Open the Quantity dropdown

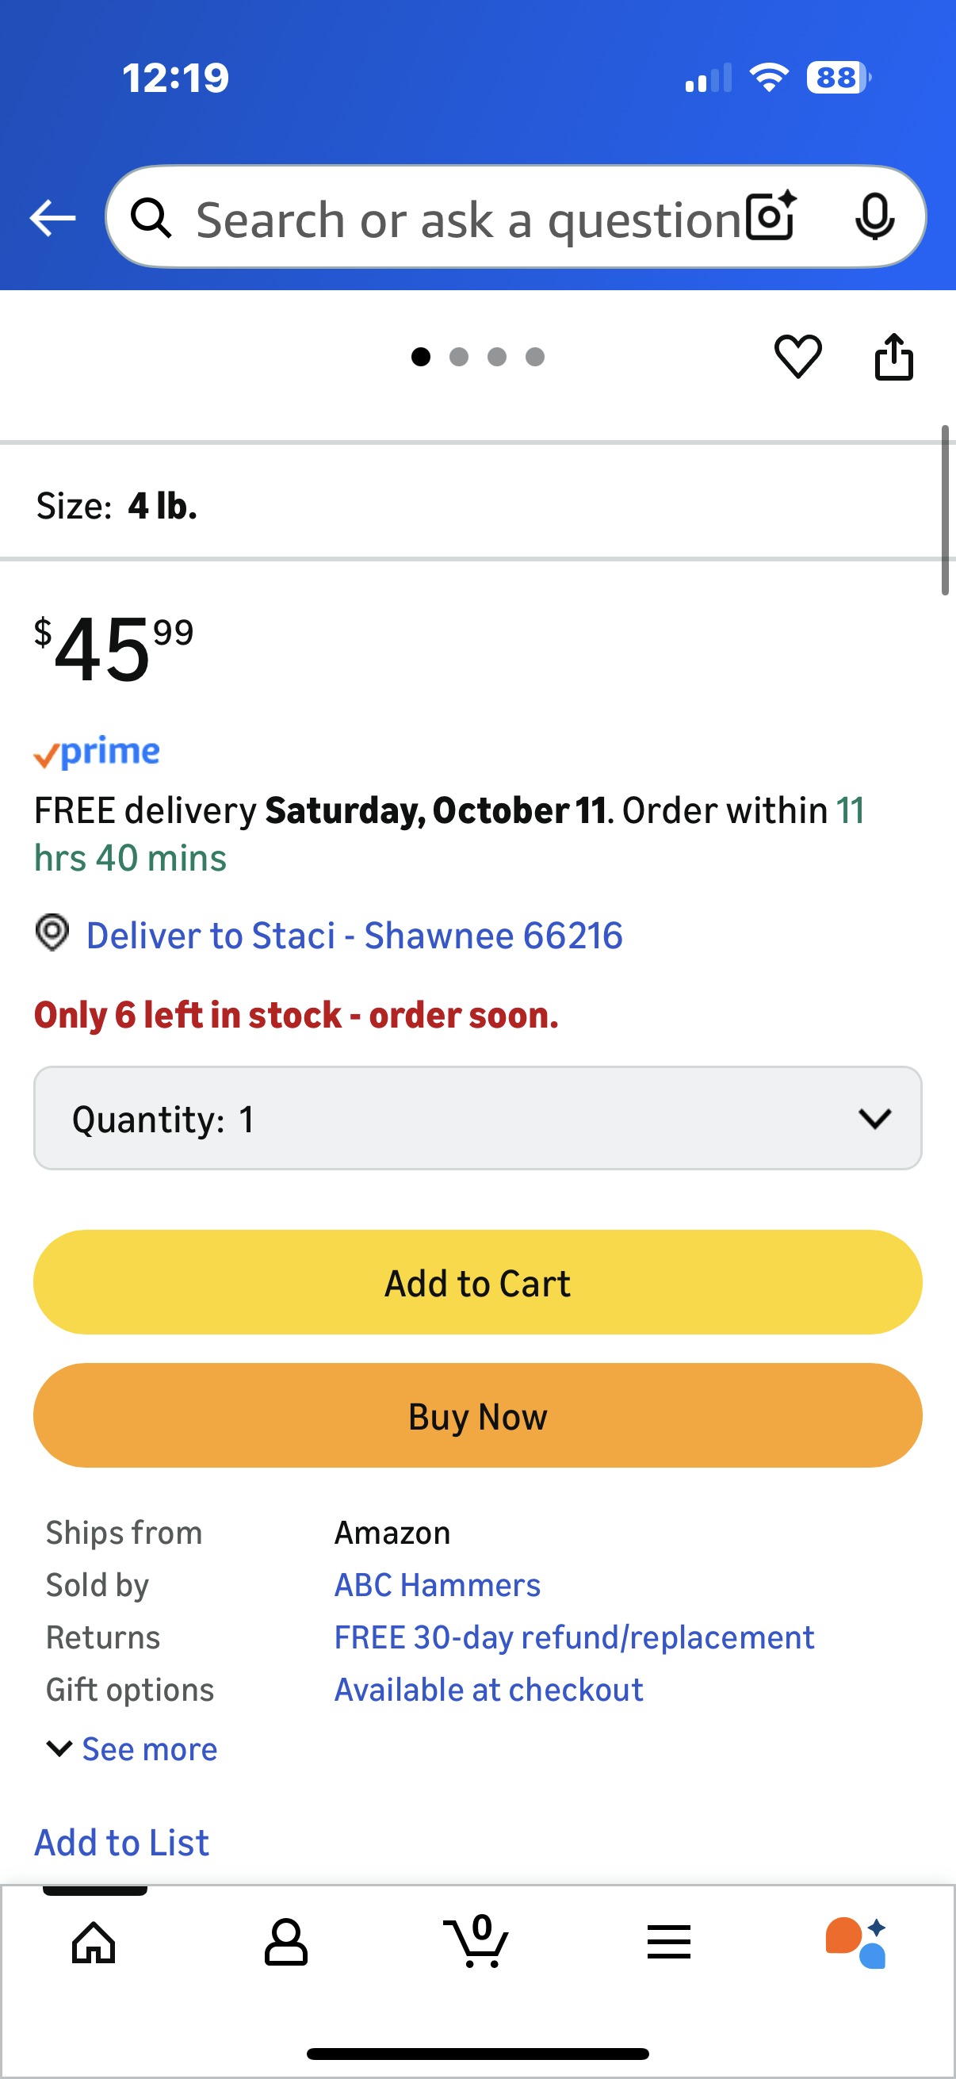477,1119
